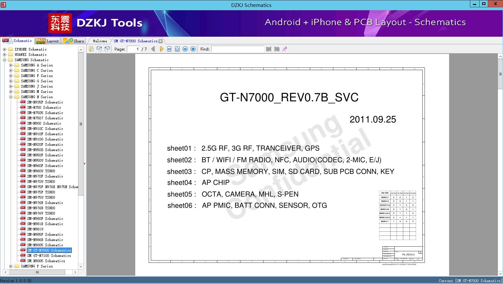
Task: Toggle case-sensitive search with the Aa icon
Action: [284, 49]
